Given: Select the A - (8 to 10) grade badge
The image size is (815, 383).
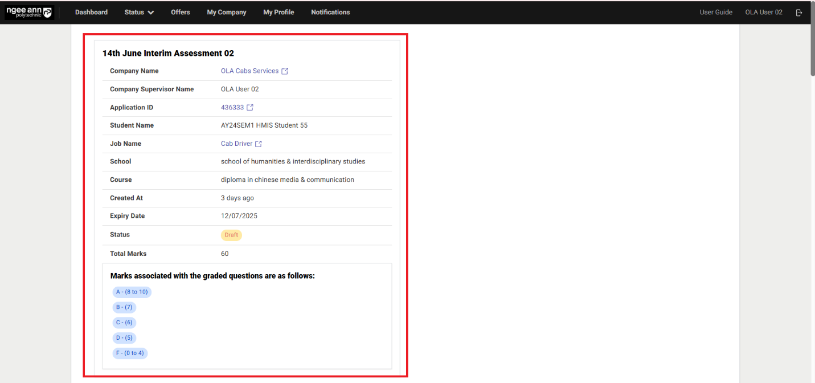Looking at the screenshot, I should click(x=132, y=292).
